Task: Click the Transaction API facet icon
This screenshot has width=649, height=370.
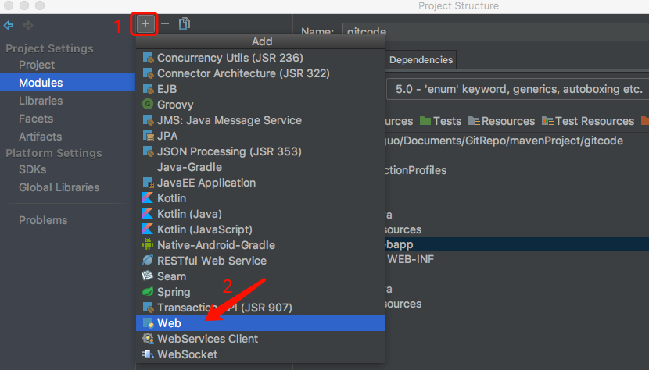Action: [x=148, y=307]
